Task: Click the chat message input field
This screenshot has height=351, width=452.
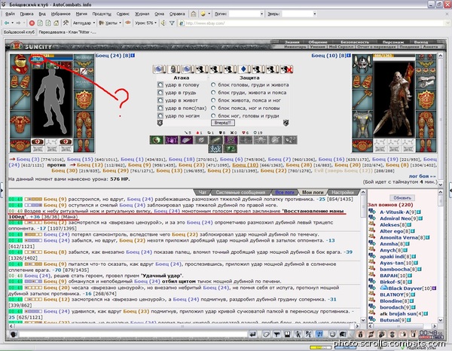Action: pyautogui.click(x=133, y=334)
